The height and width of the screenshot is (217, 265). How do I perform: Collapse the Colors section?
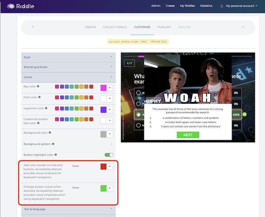click(69, 77)
